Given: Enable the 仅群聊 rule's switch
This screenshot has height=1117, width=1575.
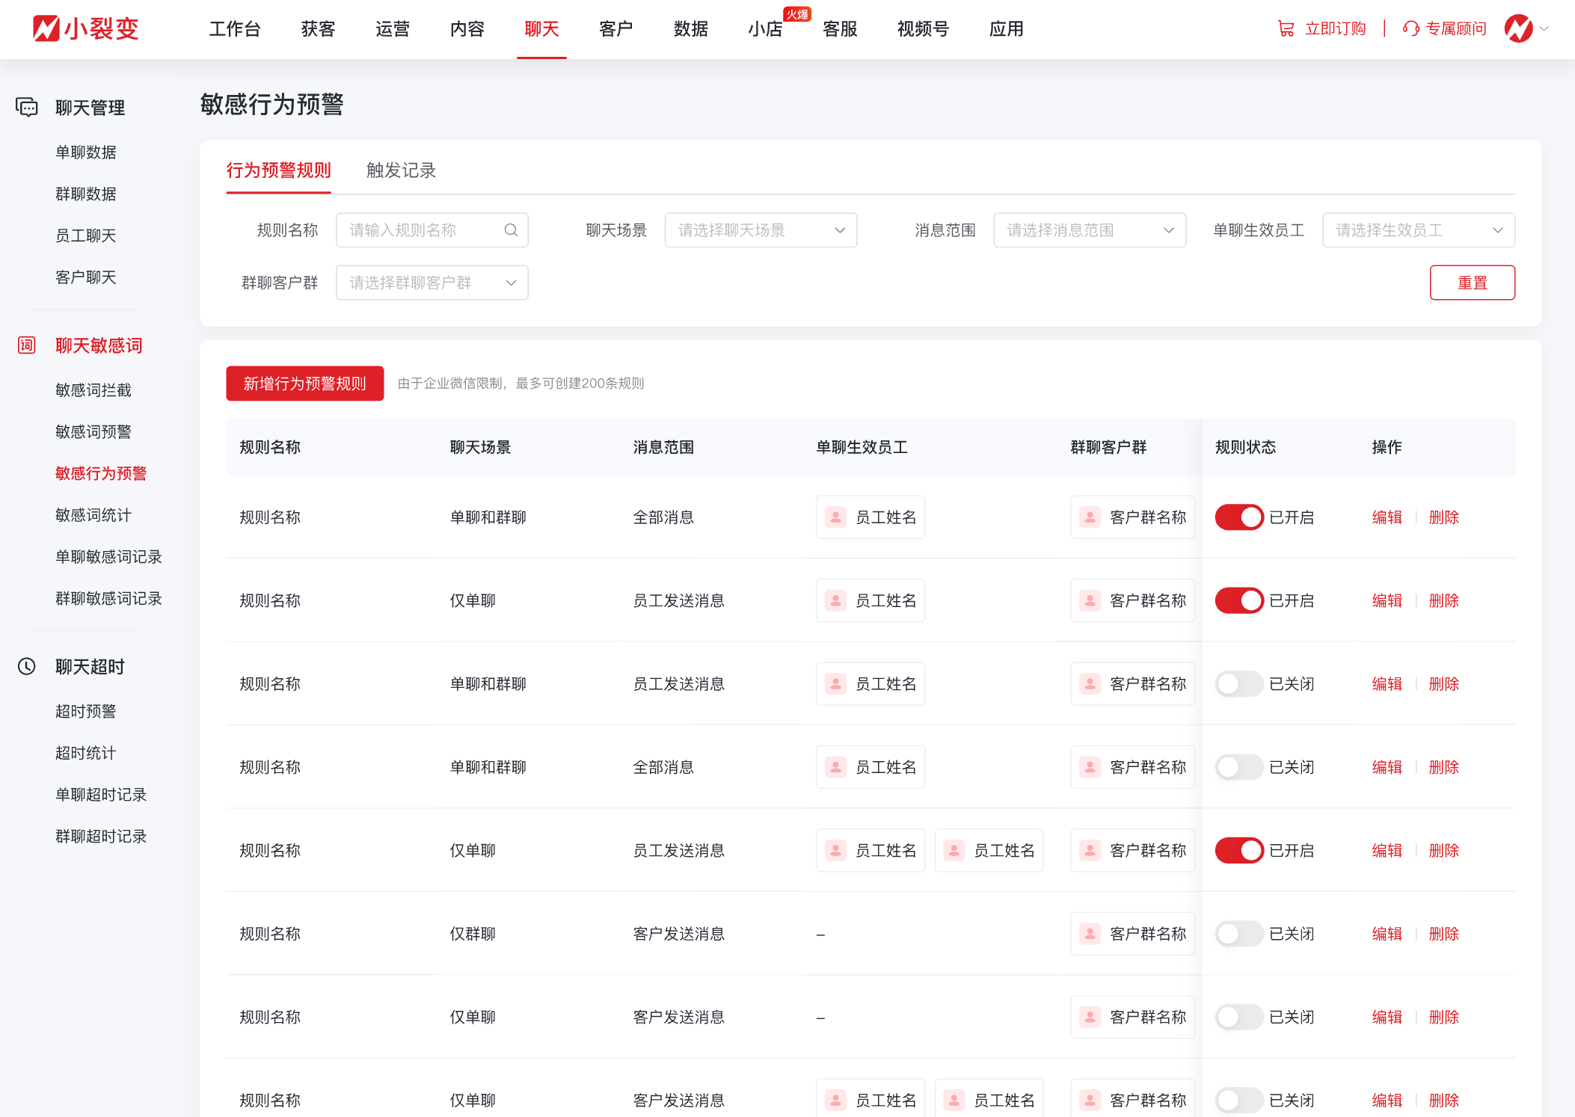Looking at the screenshot, I should coord(1239,934).
